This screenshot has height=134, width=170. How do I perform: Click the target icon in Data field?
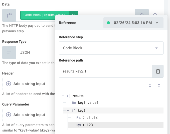pyautogui.click(x=142, y=14)
